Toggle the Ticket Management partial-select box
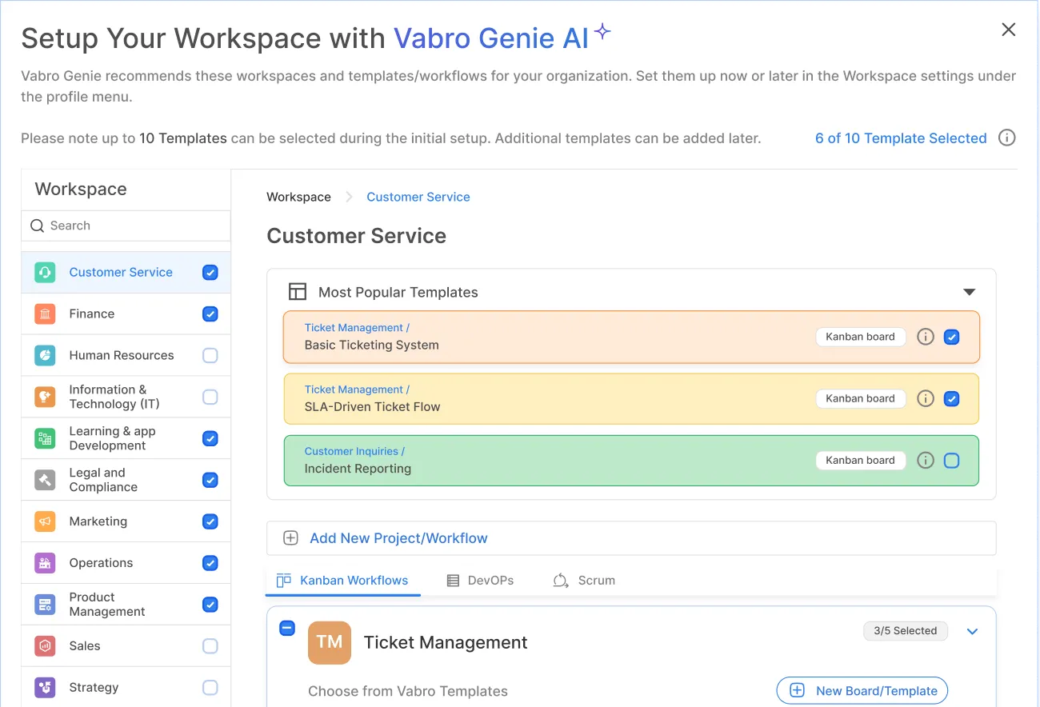Viewport: 1040px width, 707px height. (x=286, y=629)
